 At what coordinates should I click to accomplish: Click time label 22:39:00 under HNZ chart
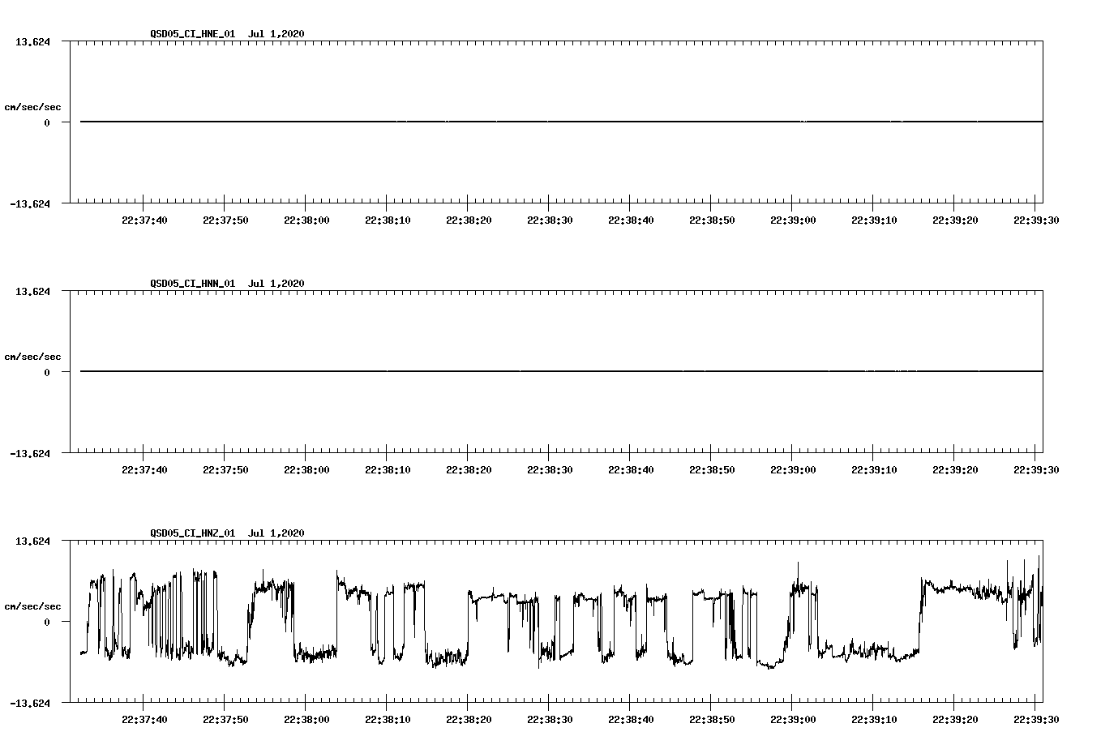(x=793, y=719)
